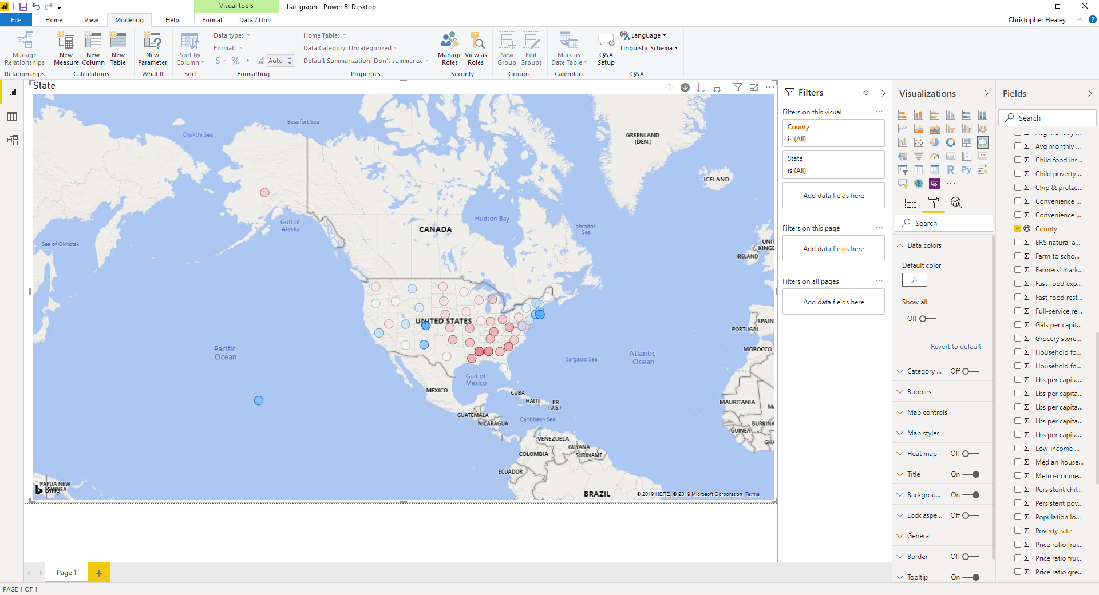
Task: Switch to Report view in sidebar
Action: click(12, 92)
